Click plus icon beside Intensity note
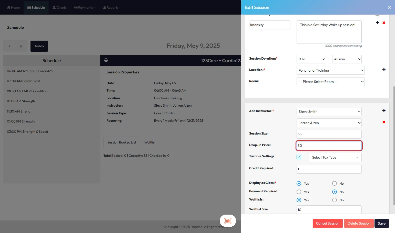Viewport: 395px width, 233px height. (x=377, y=23)
